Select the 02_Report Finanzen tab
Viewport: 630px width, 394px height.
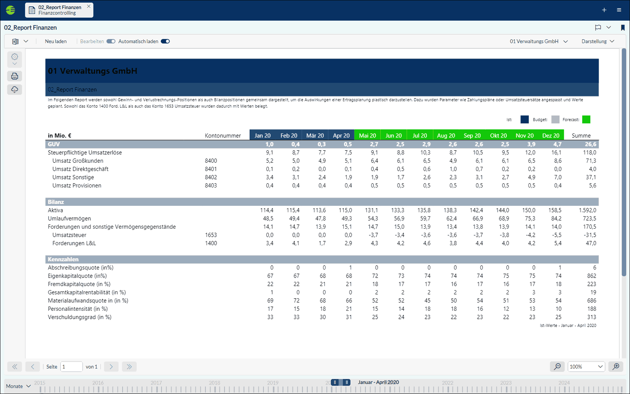tap(59, 10)
